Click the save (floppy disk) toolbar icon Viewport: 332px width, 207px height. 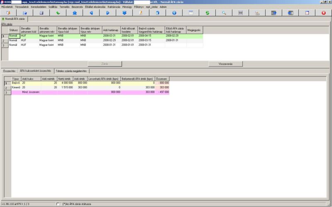point(41,13)
